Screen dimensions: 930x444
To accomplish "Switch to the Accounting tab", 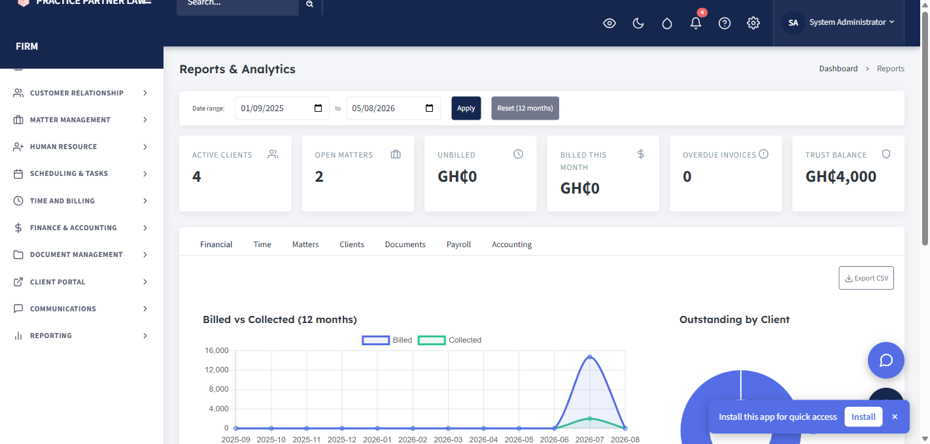I will 512,245.
